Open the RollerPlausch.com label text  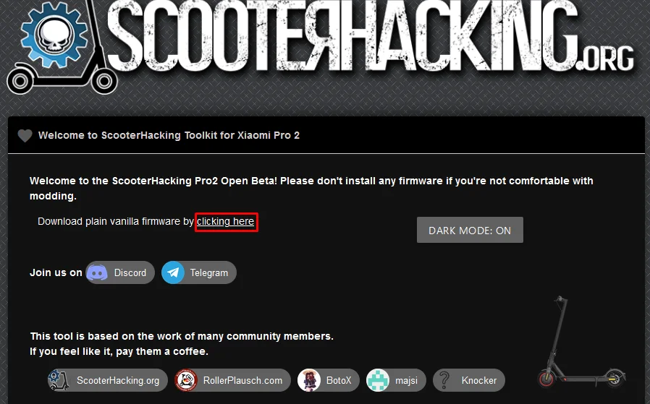(242, 381)
